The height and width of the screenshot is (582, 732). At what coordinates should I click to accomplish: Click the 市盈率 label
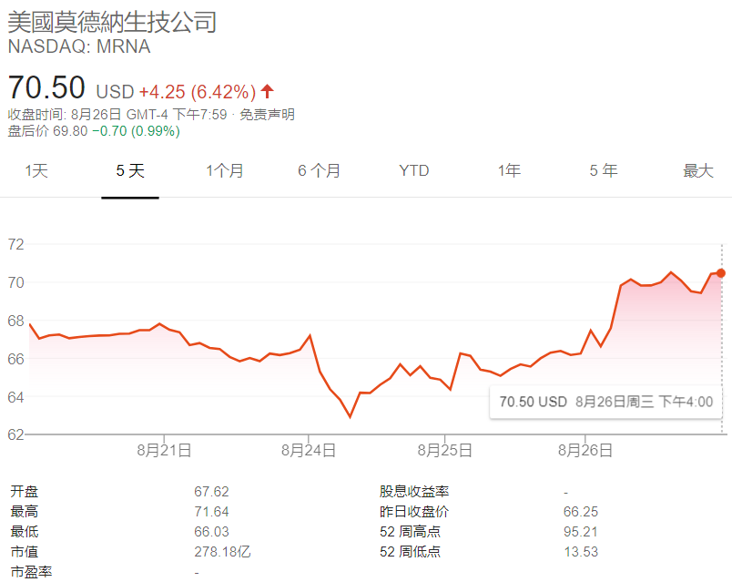tap(31, 572)
